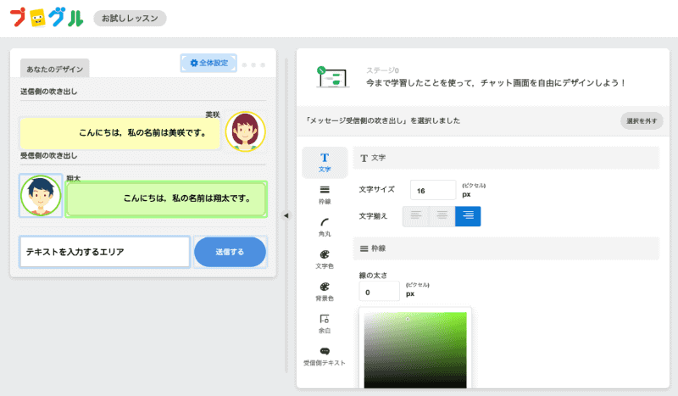The image size is (678, 396).
Task: Click the name label 美咲
Action: tap(213, 114)
